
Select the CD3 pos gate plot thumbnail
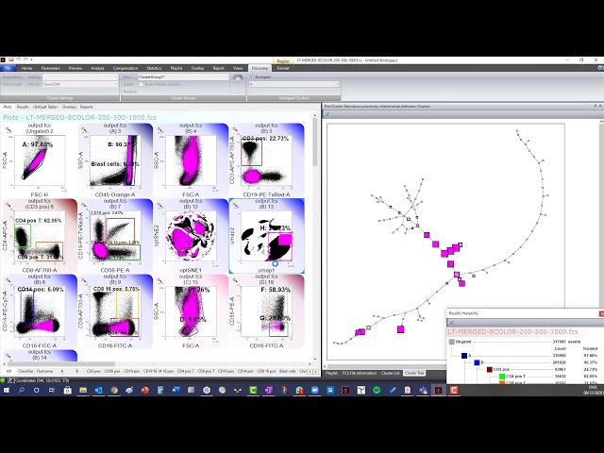(x=40, y=236)
